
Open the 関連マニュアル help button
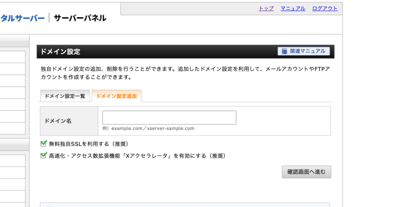coord(303,51)
